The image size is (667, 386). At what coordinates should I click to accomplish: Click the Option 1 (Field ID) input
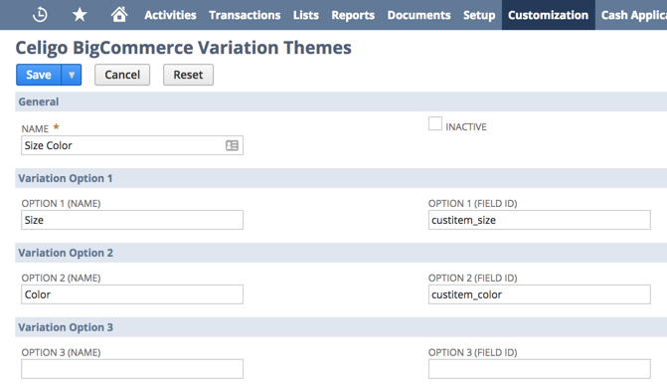540,220
